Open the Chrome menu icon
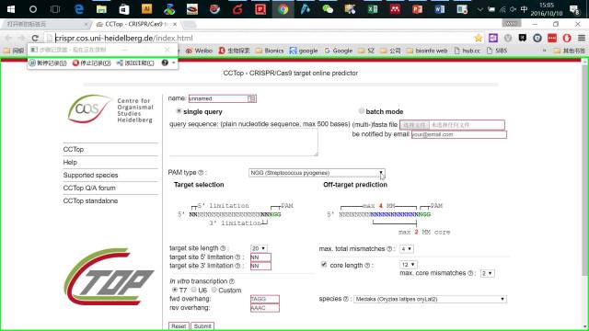Viewport: 589px width, 331px height. (582, 38)
